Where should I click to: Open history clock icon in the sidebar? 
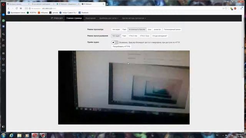tap(3, 71)
